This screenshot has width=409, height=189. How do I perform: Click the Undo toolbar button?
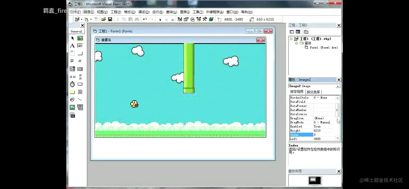point(145,19)
